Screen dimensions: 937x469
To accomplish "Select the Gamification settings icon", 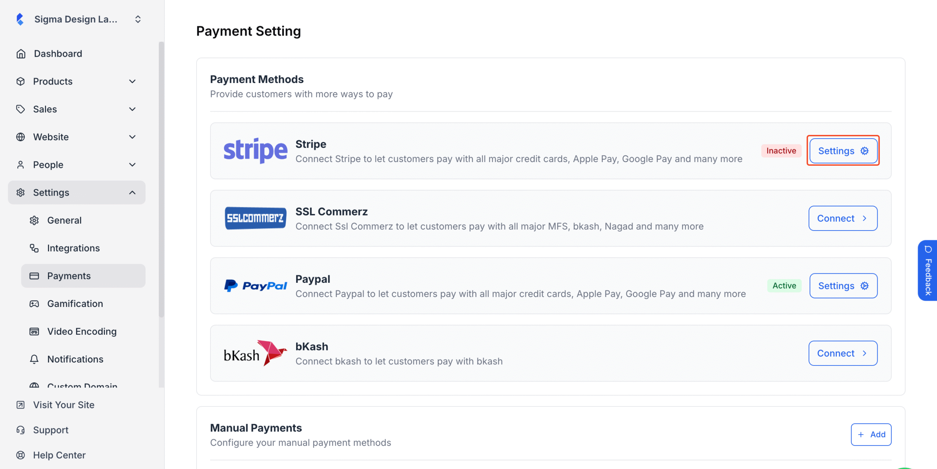I will 34,304.
